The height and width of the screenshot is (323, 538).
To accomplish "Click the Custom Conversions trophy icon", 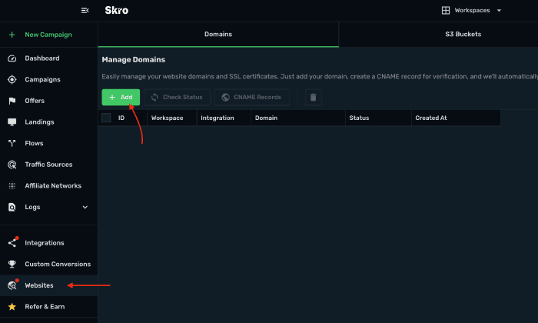I will [12, 265].
